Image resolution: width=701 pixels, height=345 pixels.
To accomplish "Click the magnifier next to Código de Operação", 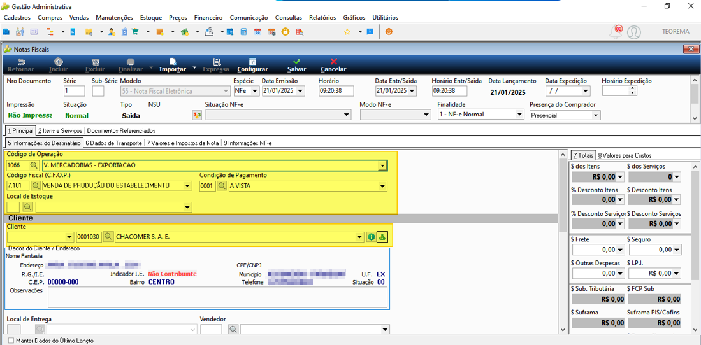I will [34, 165].
